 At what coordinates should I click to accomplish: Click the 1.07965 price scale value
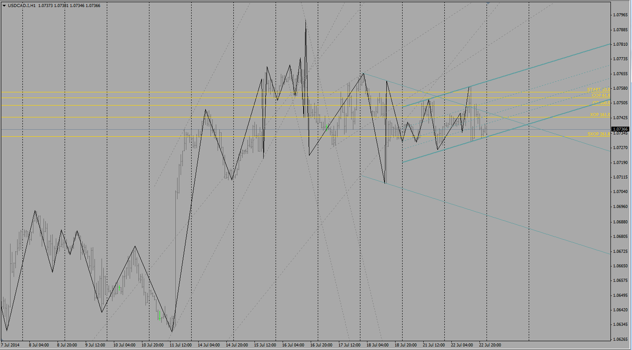click(x=621, y=15)
